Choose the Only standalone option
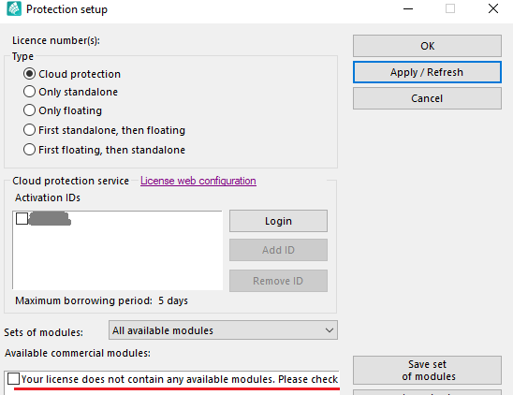The width and height of the screenshot is (513, 395). pyautogui.click(x=29, y=92)
